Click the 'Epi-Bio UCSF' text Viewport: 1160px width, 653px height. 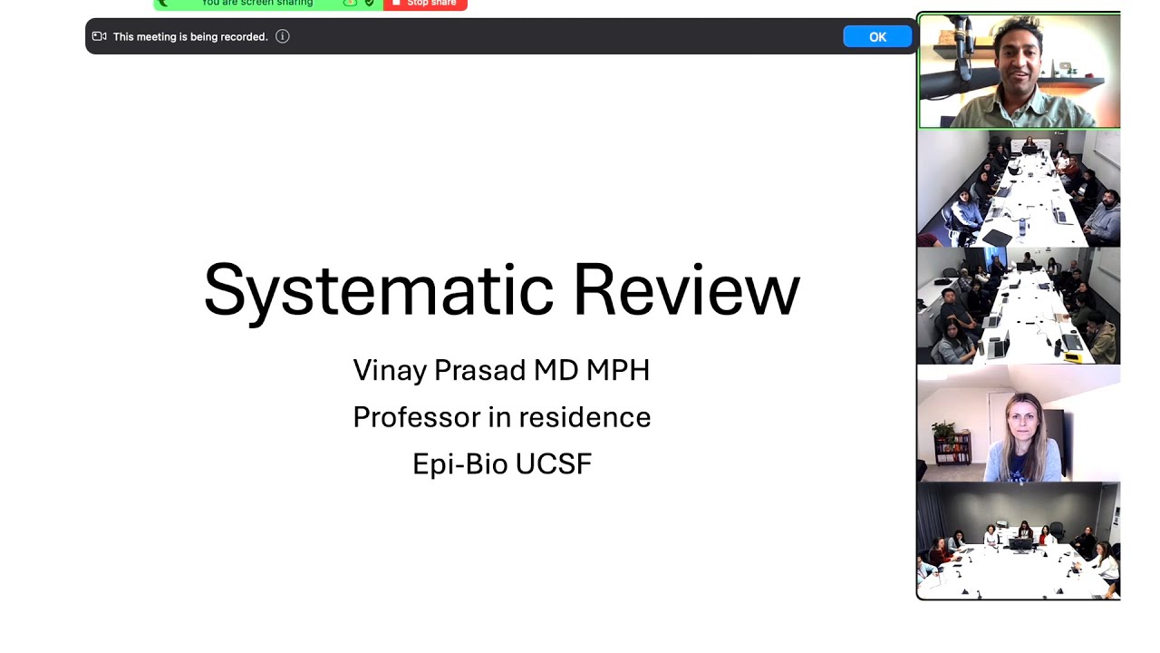pyautogui.click(x=502, y=463)
